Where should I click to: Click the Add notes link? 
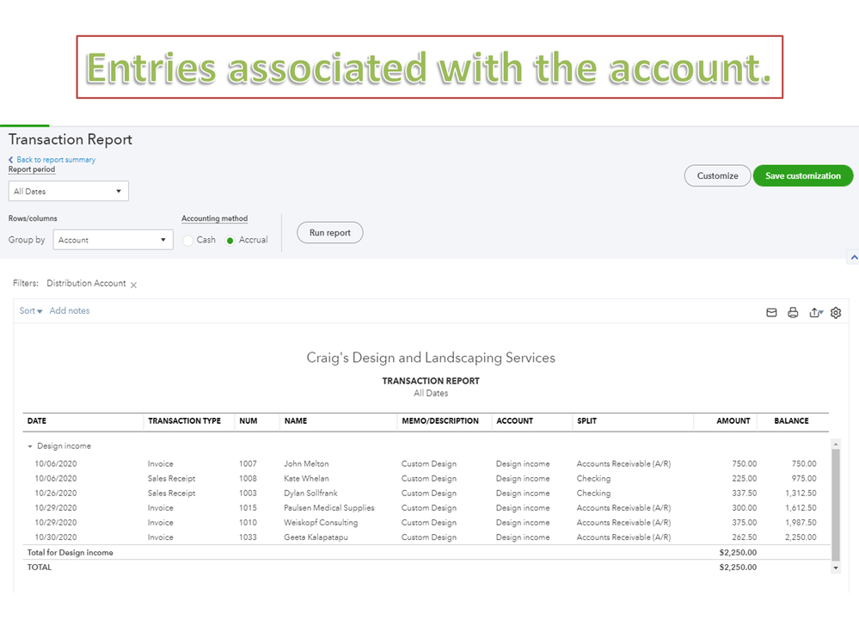click(70, 311)
